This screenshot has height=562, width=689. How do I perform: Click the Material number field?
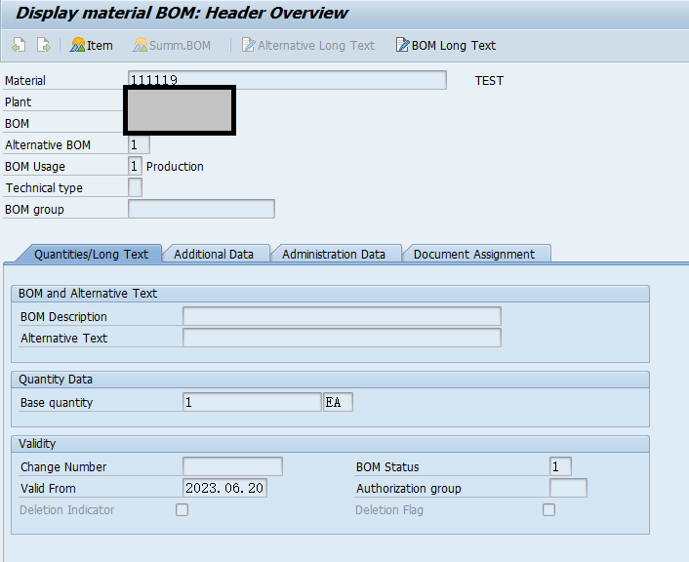point(287,80)
